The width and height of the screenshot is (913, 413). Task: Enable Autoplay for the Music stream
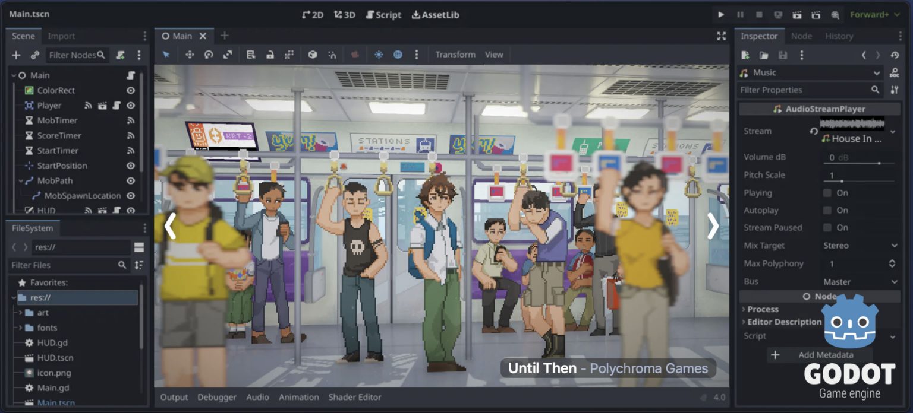click(826, 210)
